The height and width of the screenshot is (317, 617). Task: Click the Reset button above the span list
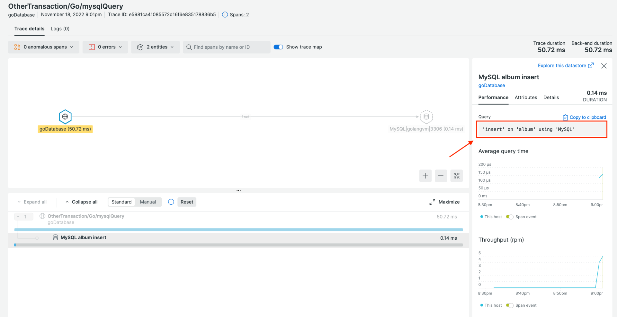[187, 202]
